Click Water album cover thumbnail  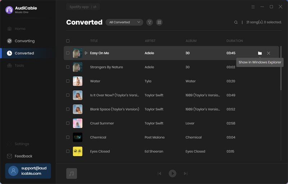(77, 81)
